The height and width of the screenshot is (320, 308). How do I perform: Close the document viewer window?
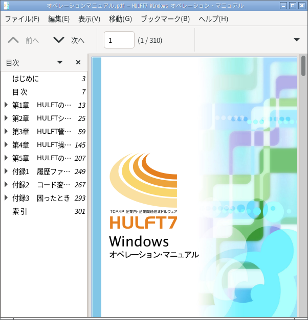click(x=302, y=6)
